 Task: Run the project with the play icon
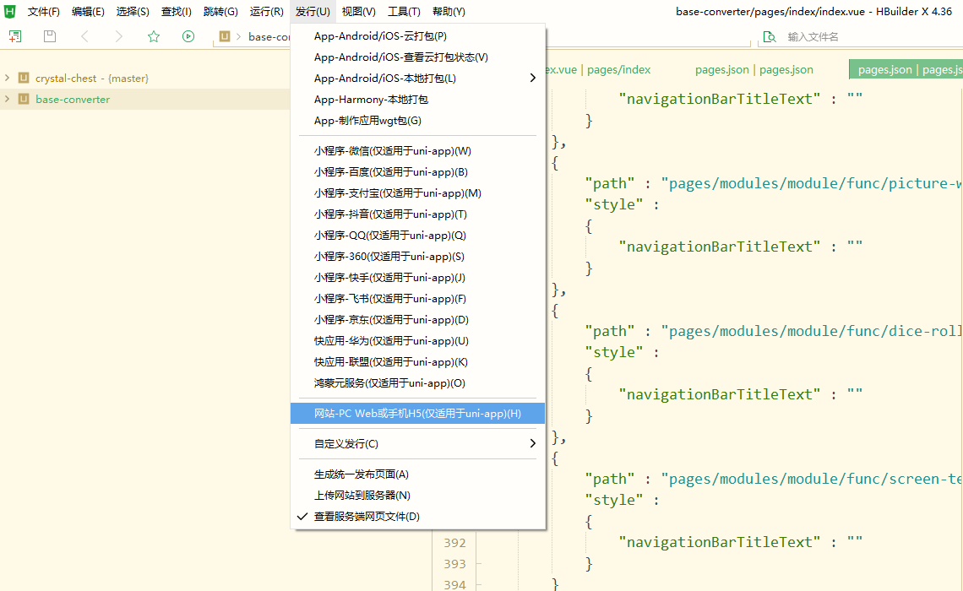[x=188, y=36]
